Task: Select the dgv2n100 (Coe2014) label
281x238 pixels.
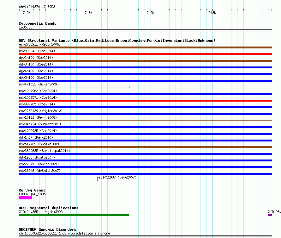Action: (36, 58)
